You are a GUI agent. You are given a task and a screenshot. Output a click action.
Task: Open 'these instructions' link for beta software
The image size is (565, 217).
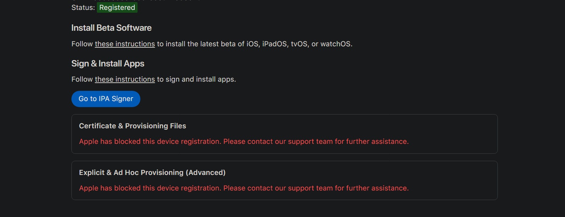click(125, 44)
